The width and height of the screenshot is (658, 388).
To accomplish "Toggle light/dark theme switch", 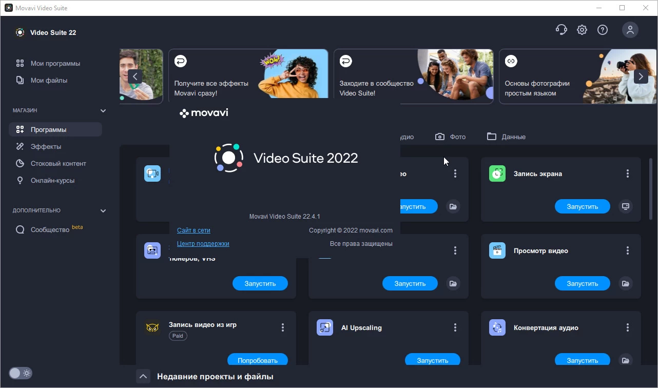I will 21,373.
